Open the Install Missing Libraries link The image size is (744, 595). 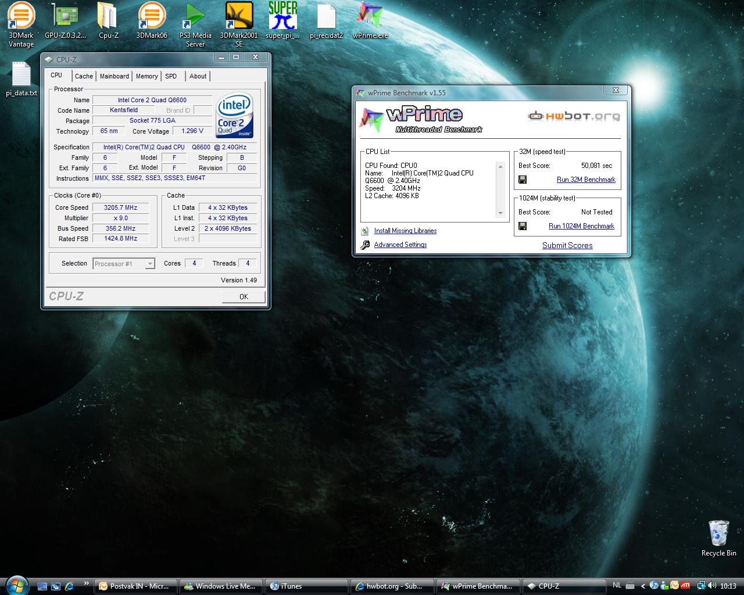(x=405, y=231)
